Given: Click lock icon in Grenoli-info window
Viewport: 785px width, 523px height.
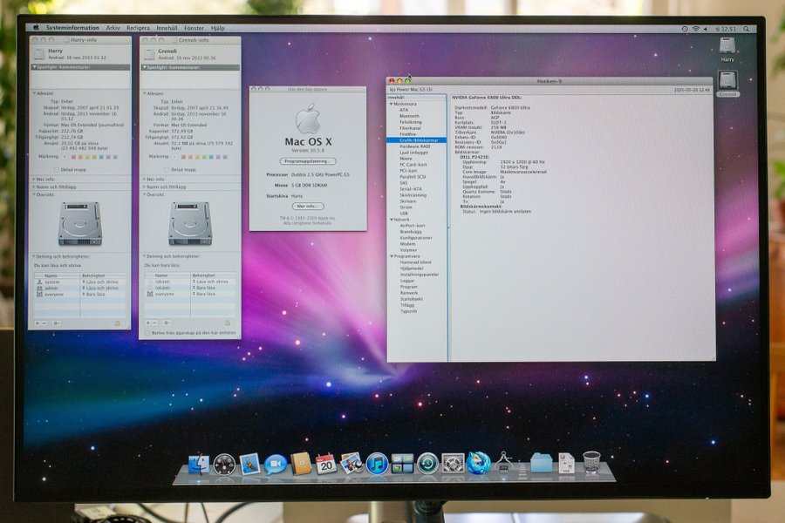Looking at the screenshot, I should point(228,323).
